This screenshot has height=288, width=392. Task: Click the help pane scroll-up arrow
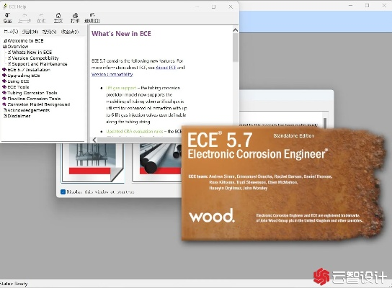click(x=235, y=30)
